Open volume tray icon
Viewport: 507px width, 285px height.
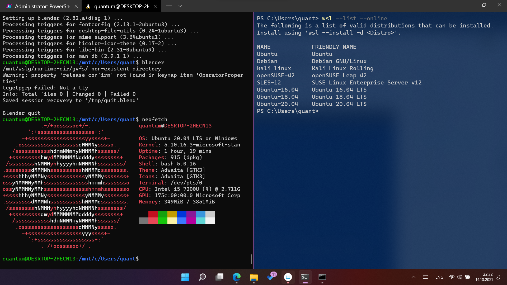[x=460, y=277]
